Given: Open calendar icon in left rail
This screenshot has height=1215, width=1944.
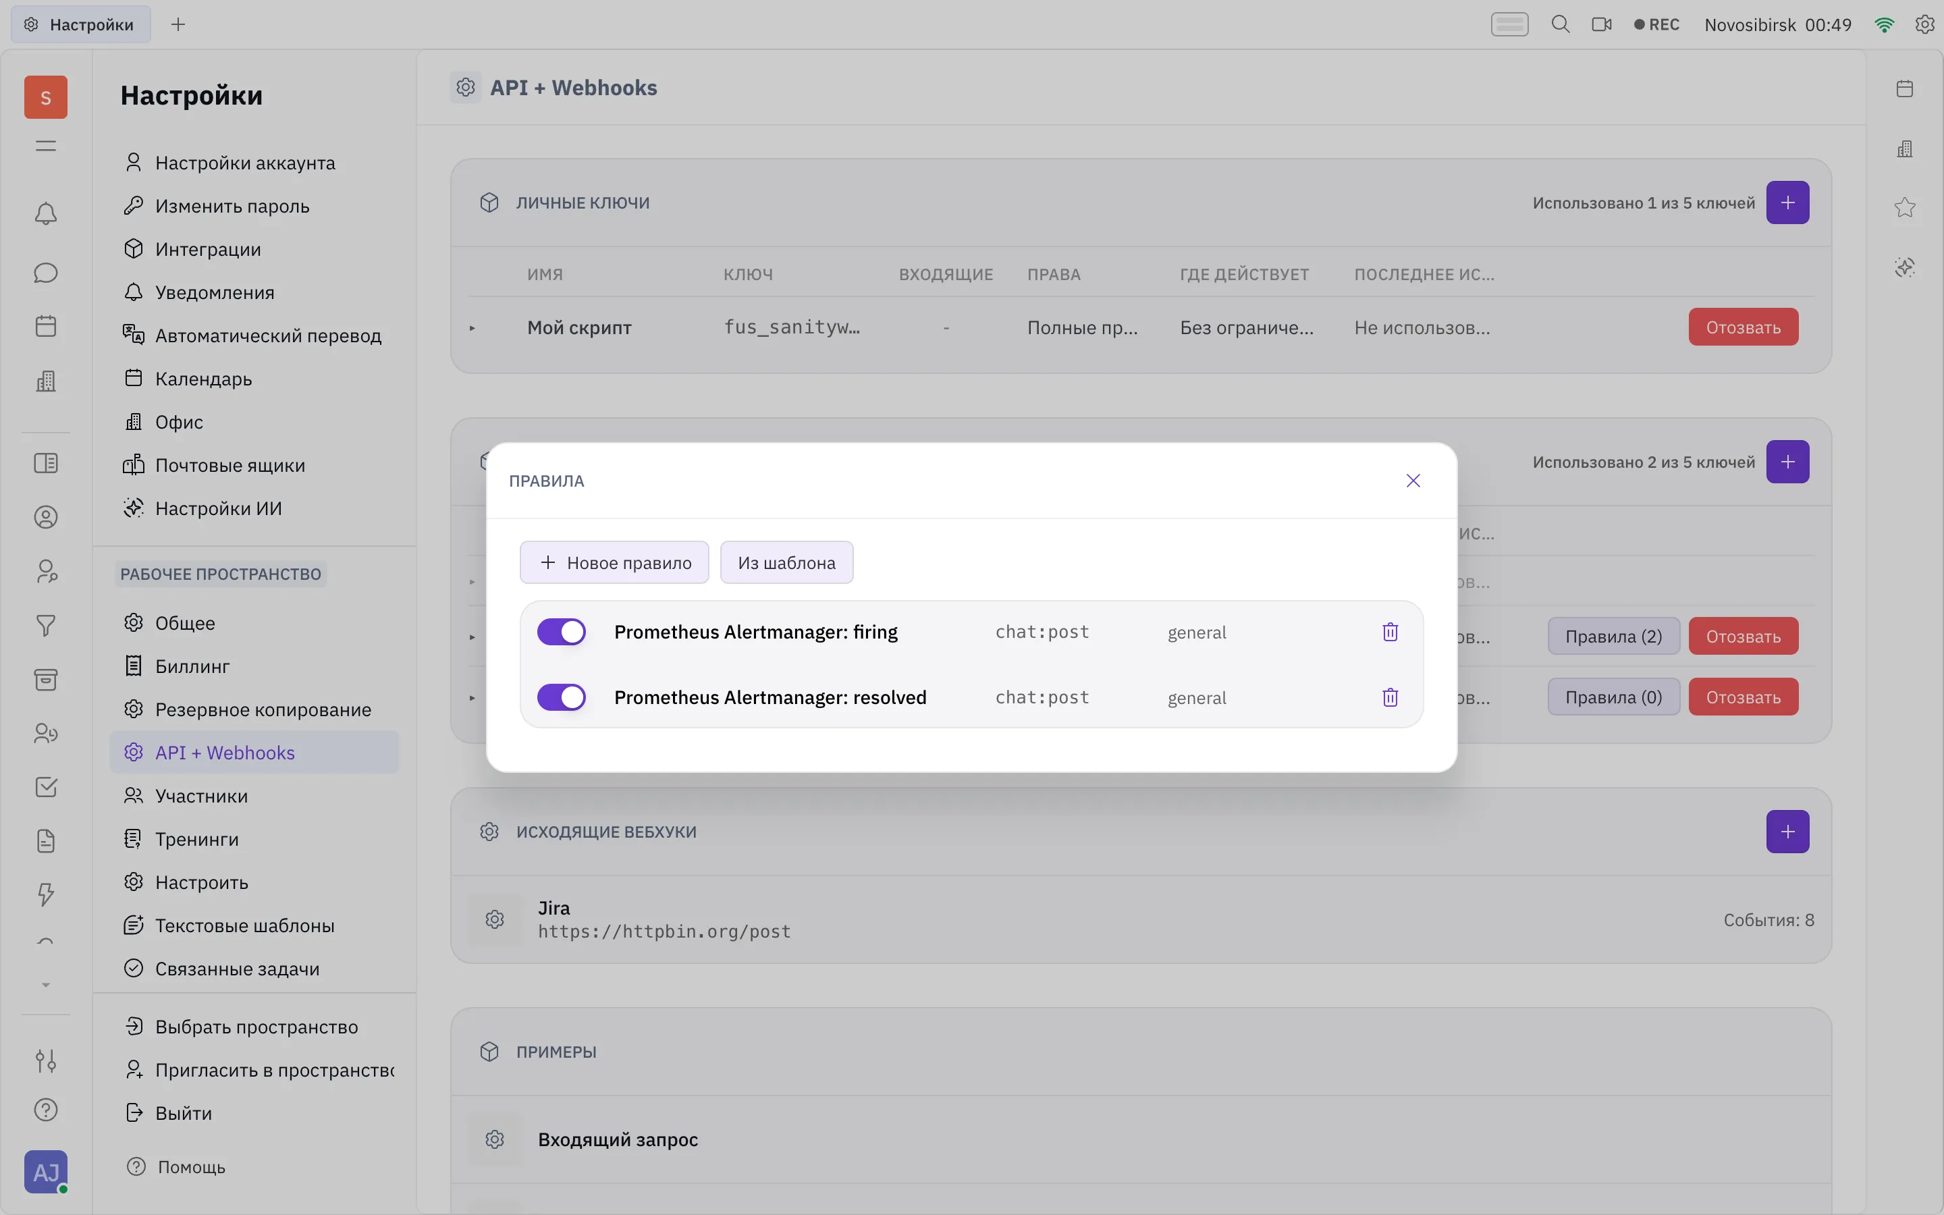Looking at the screenshot, I should (46, 326).
